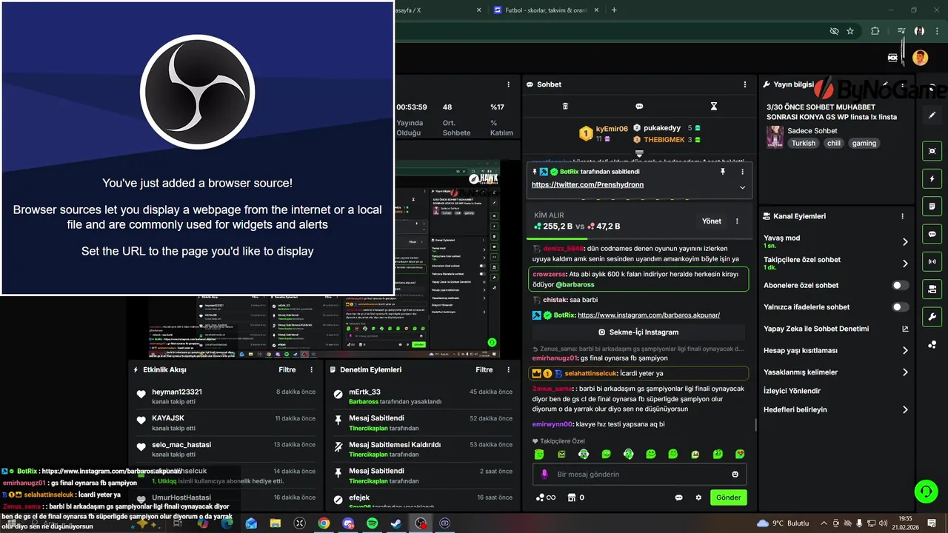Screen dimensions: 948x533
Task: Click the chill stream tag
Action: tap(834, 144)
